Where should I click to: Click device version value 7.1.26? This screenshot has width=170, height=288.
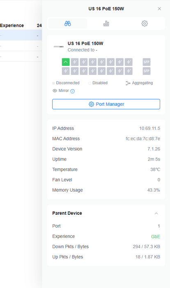coord(154,149)
